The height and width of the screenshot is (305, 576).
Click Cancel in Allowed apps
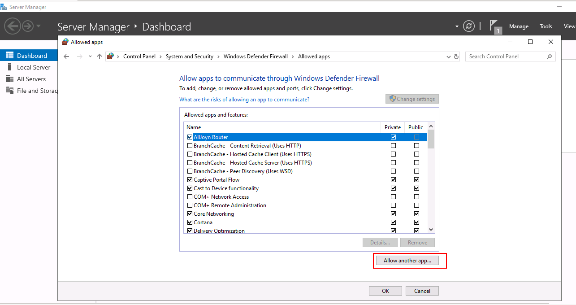click(x=422, y=291)
